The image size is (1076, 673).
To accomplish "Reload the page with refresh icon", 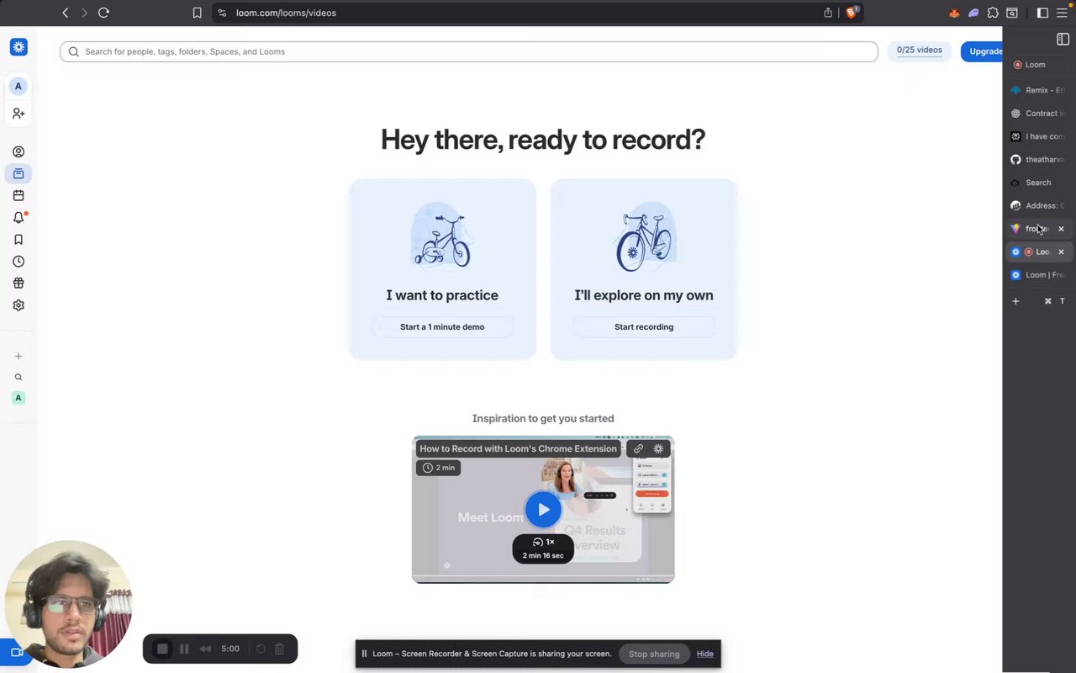I will (103, 13).
